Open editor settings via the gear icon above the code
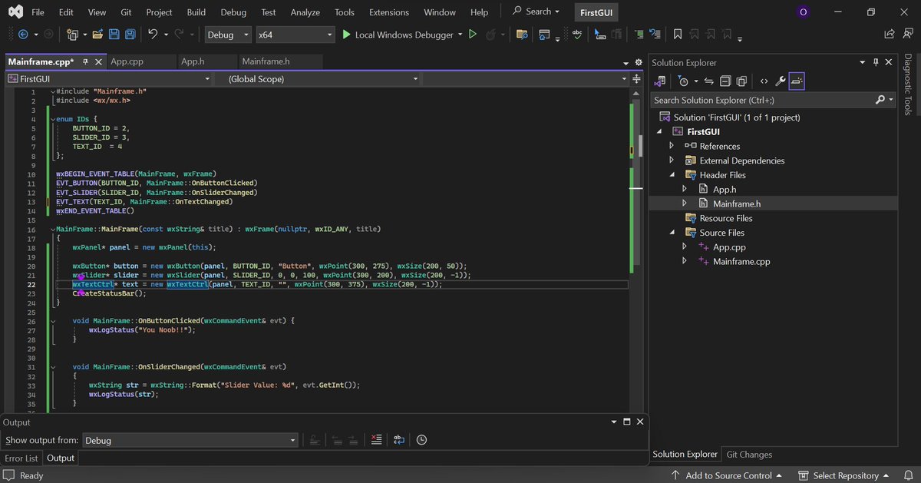 [x=638, y=62]
